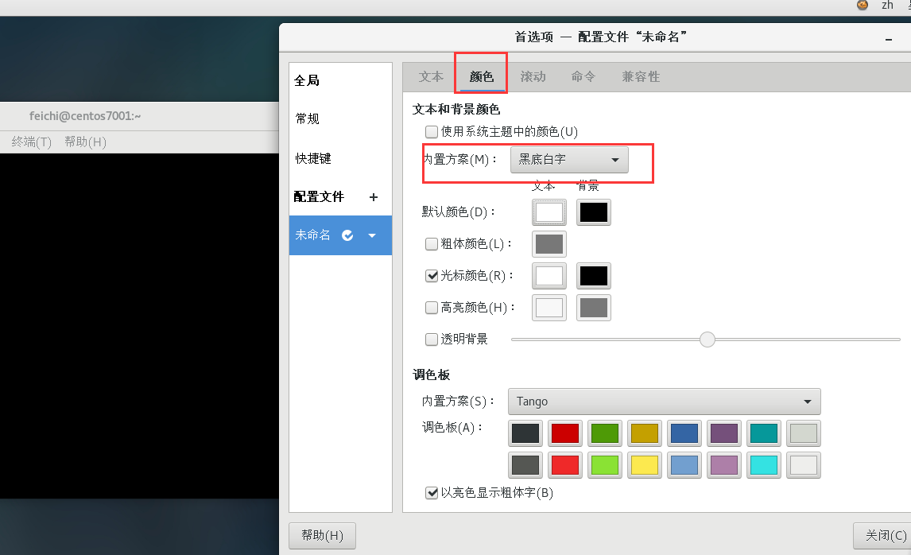Click the transparency slider handle
The width and height of the screenshot is (911, 555).
[707, 340]
